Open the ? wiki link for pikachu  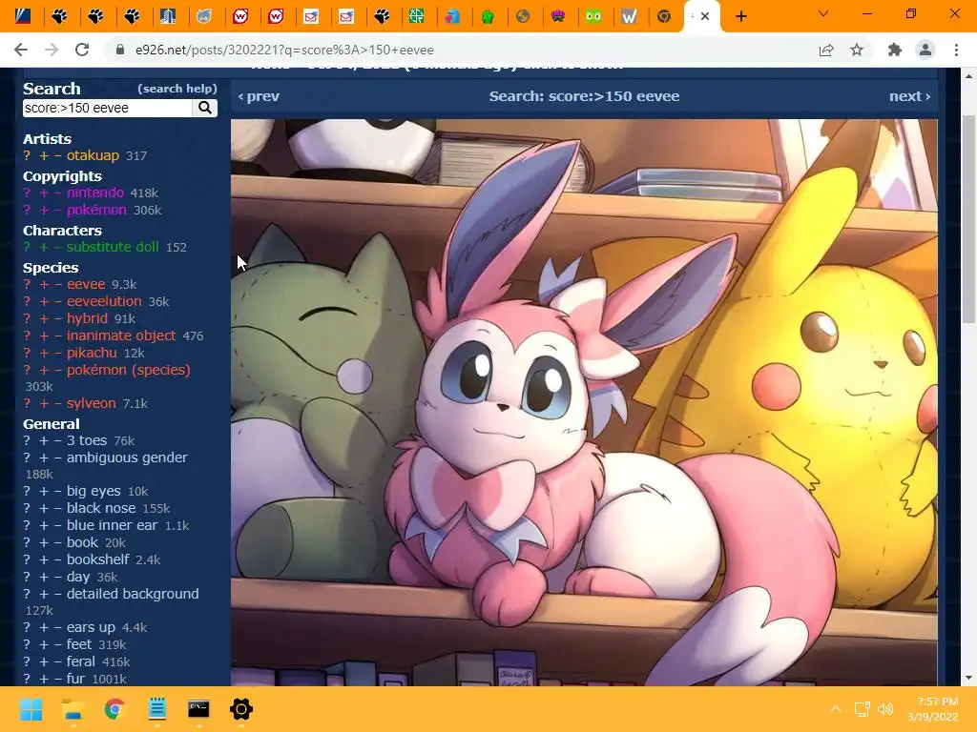click(27, 353)
